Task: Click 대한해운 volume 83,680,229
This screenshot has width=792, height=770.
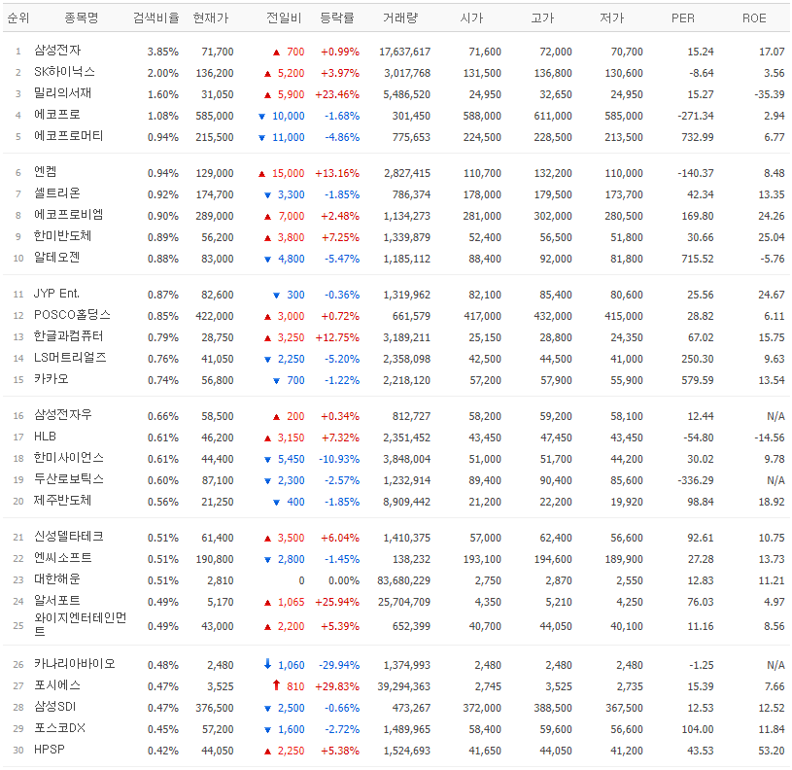Action: point(403,580)
